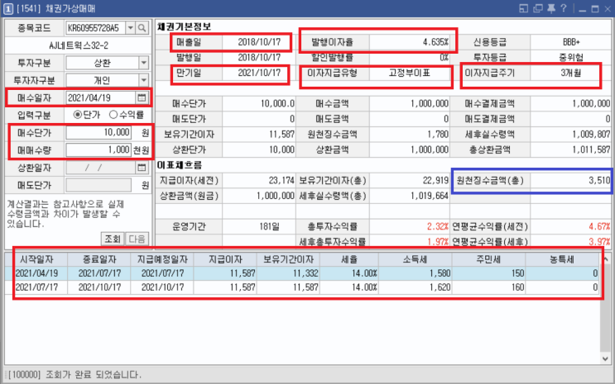Open the 종목코드 dropdown arrow
Viewport: 615px width, 384px height.
point(131,28)
